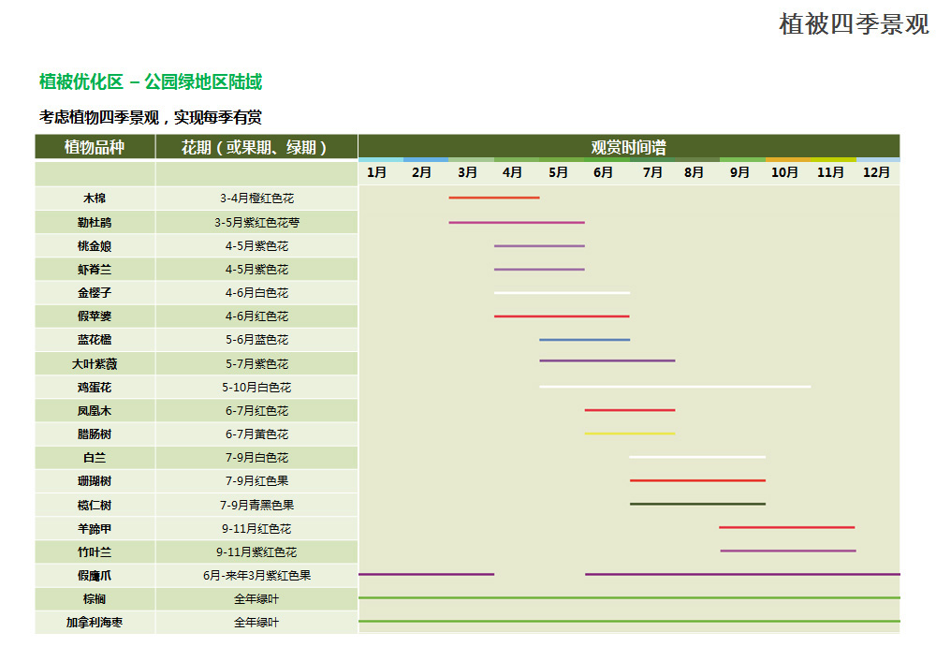Click the plant name 竹叶兰

pos(95,552)
